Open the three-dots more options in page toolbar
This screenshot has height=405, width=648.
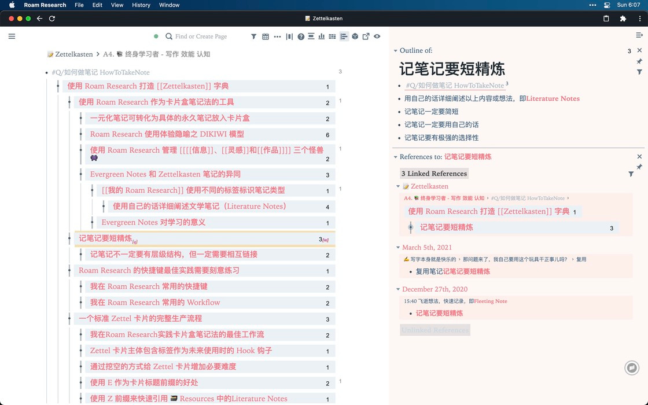click(x=277, y=36)
